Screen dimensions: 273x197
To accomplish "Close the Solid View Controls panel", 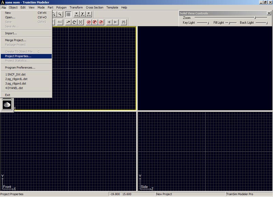I will point(269,13).
